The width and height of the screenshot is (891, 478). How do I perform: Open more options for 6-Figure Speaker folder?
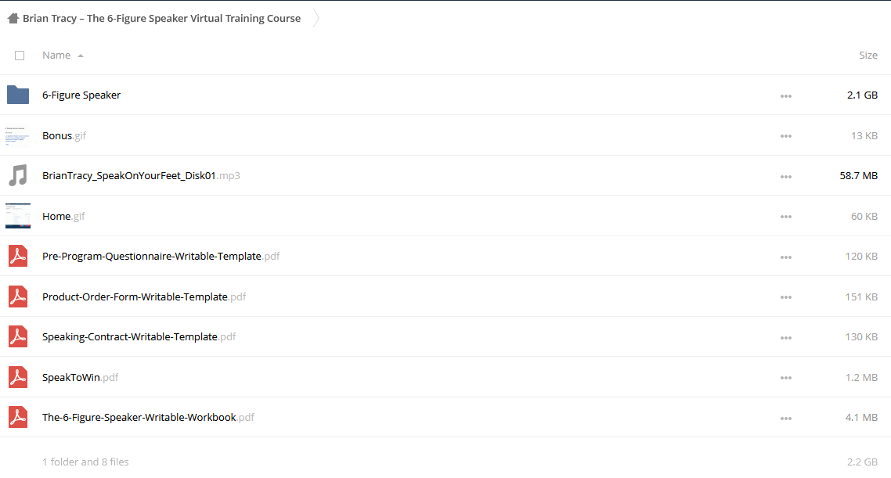tap(786, 96)
